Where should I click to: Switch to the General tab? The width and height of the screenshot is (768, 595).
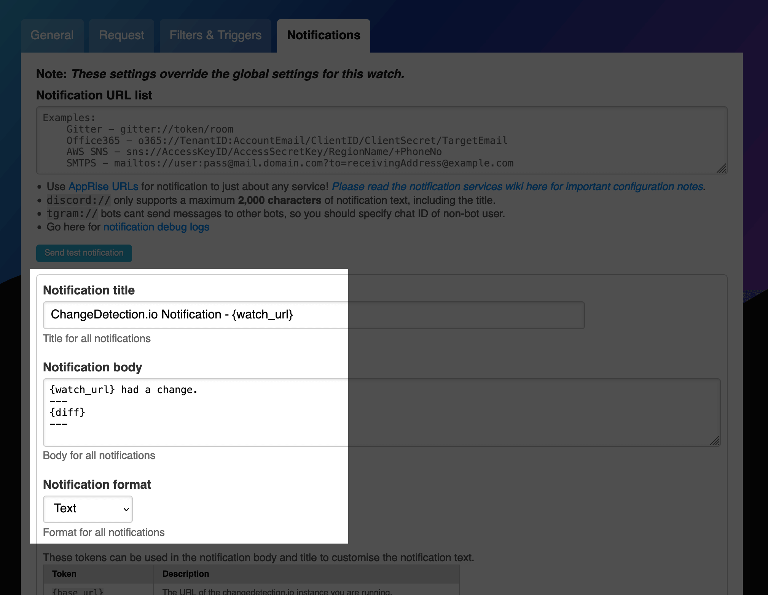click(52, 35)
